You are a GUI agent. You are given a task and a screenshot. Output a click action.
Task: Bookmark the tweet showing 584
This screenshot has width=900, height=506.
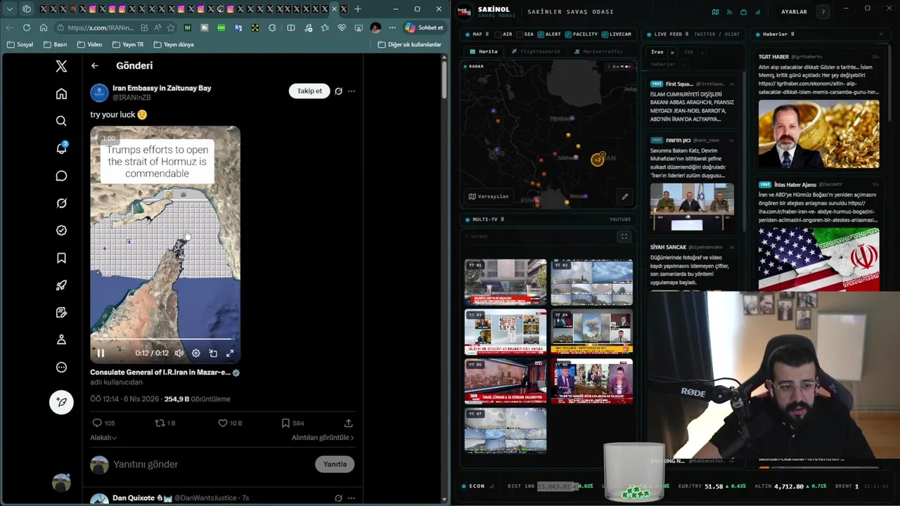pyautogui.click(x=292, y=423)
